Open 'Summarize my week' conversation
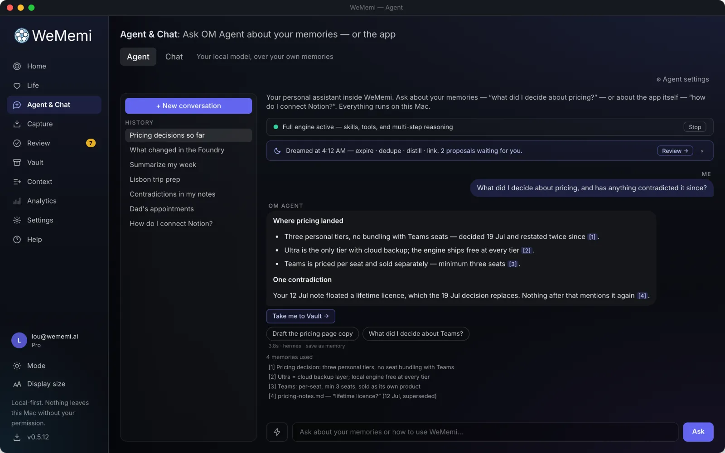 coord(188,165)
